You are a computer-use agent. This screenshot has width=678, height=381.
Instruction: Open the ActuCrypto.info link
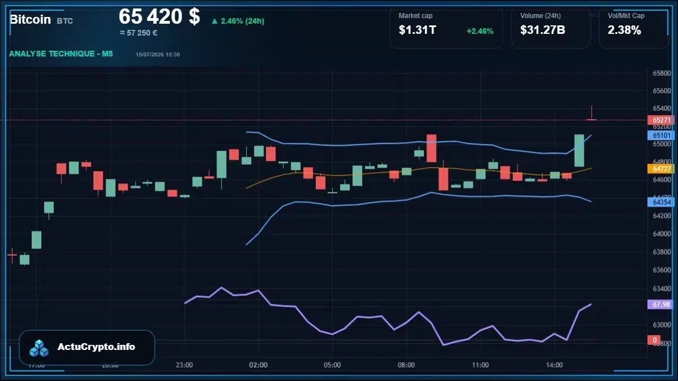point(97,347)
